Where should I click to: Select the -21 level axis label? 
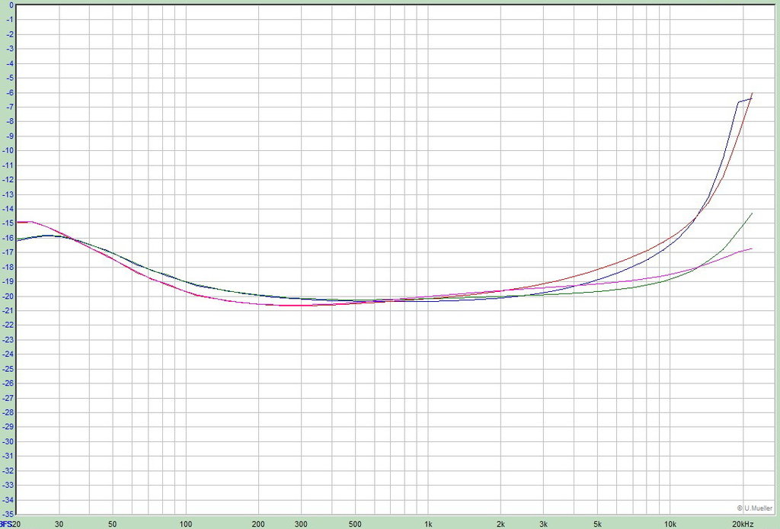pos(8,310)
